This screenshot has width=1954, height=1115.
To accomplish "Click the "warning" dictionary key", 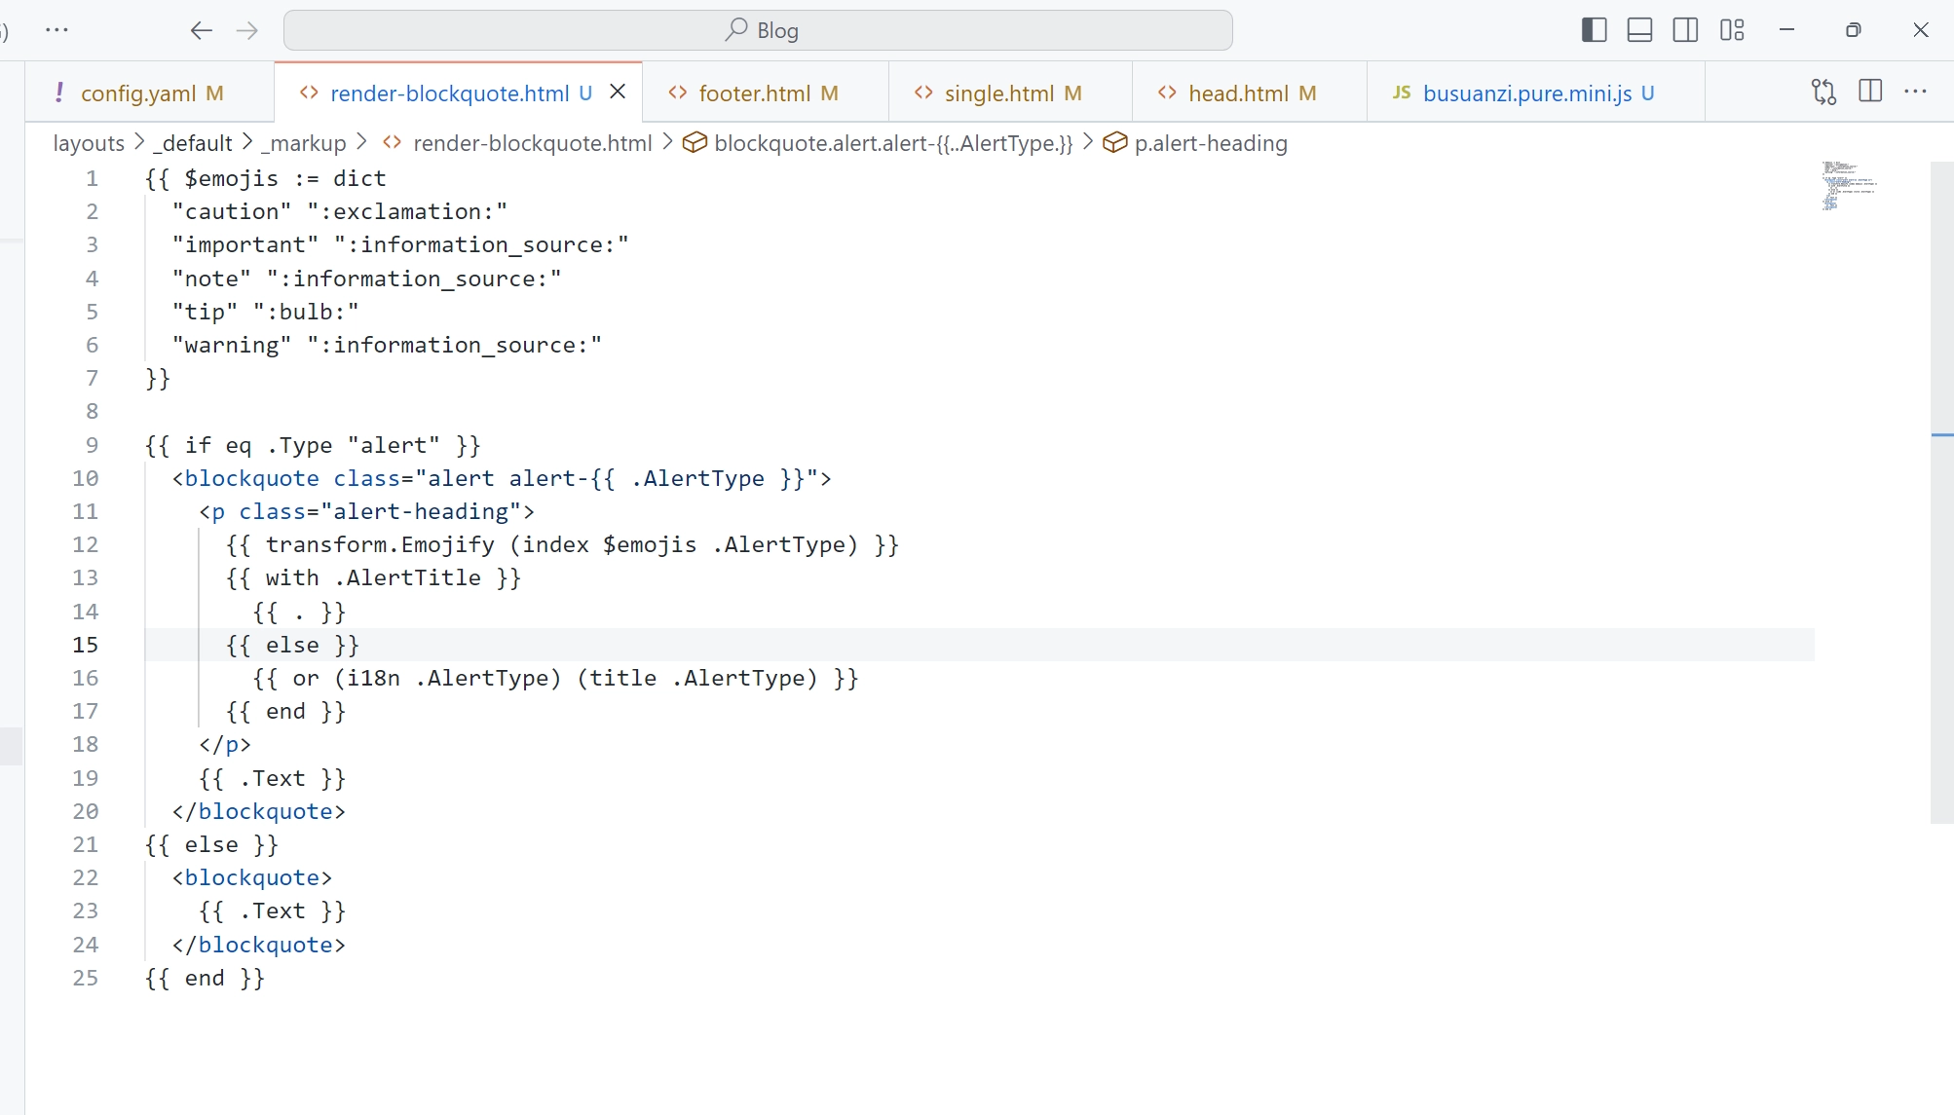I will coord(232,345).
